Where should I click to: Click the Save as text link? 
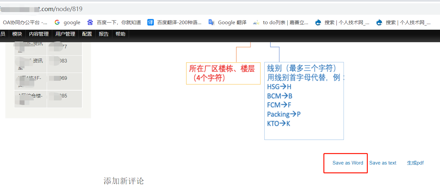click(383, 163)
